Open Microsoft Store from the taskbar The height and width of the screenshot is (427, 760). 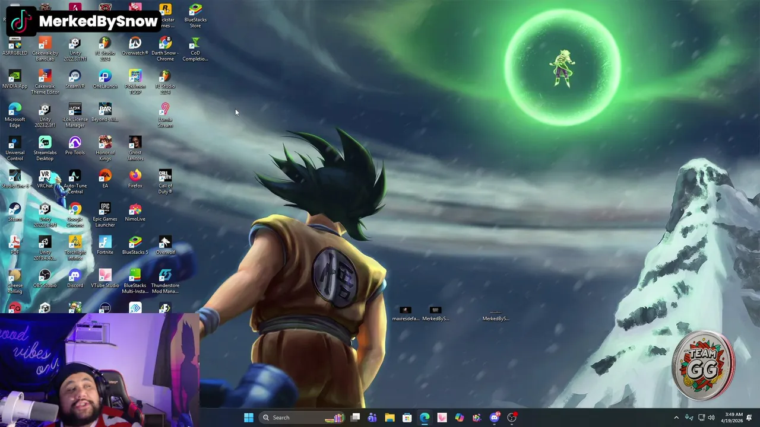407,418
